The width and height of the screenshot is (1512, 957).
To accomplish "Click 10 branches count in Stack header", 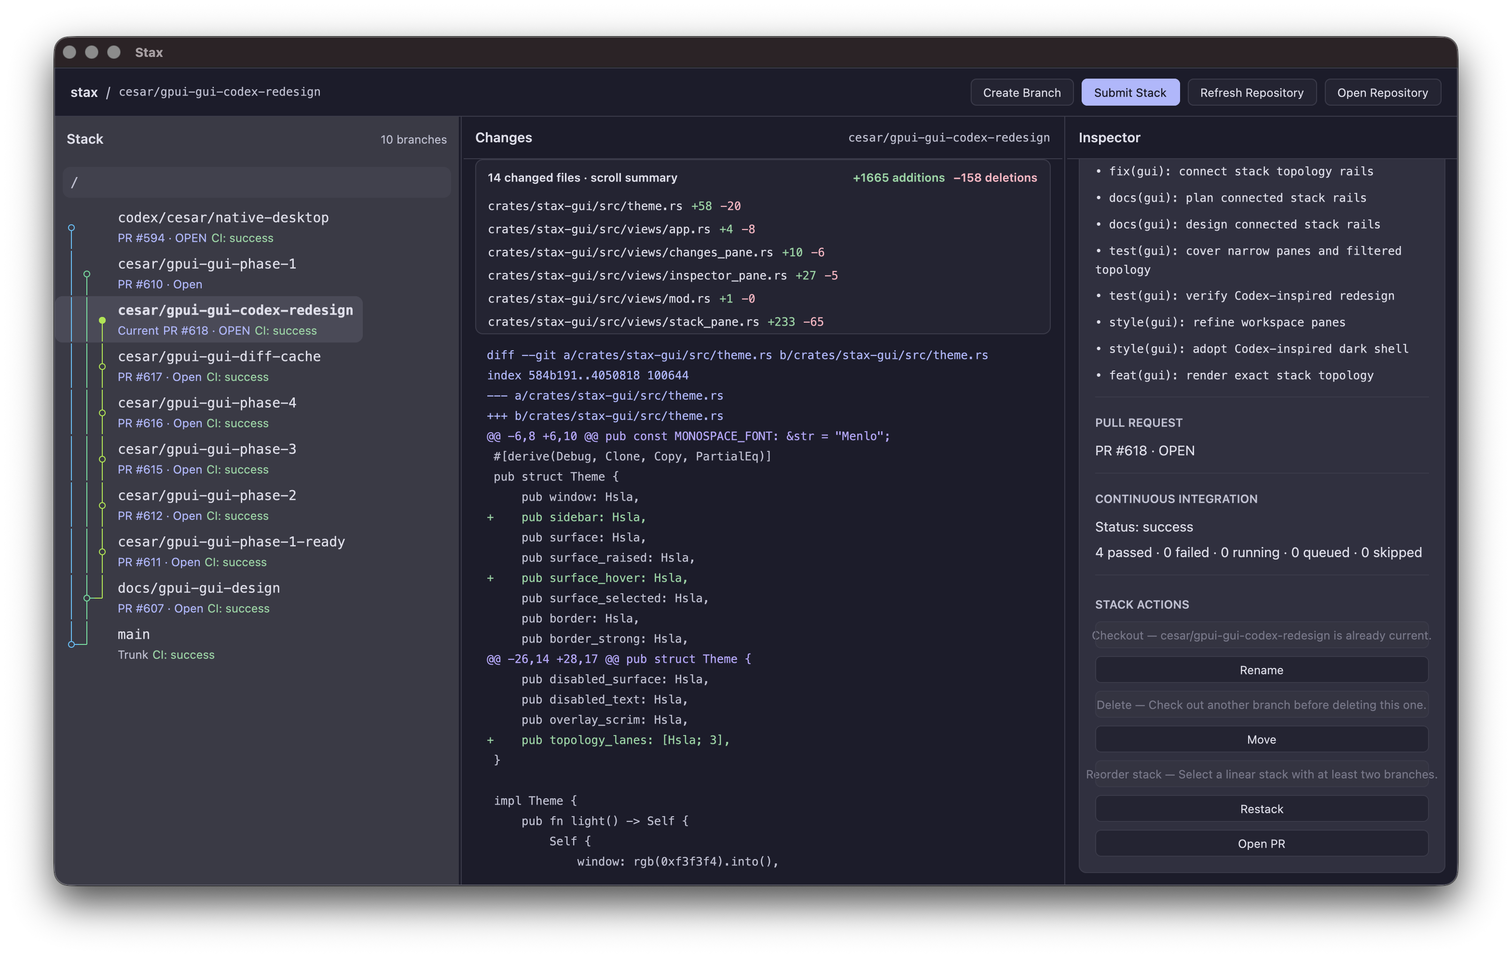I will 413,139.
